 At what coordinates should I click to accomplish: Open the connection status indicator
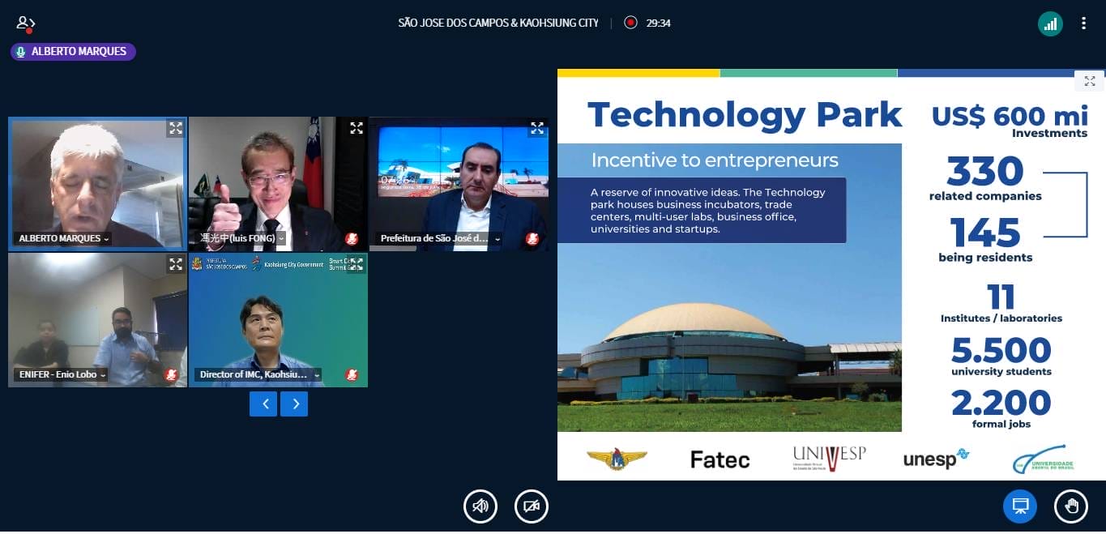tap(1050, 23)
